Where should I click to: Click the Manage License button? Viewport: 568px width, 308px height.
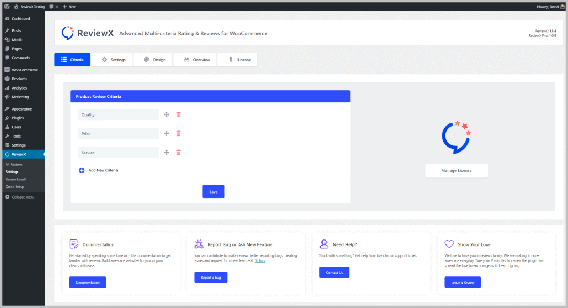pyautogui.click(x=456, y=170)
